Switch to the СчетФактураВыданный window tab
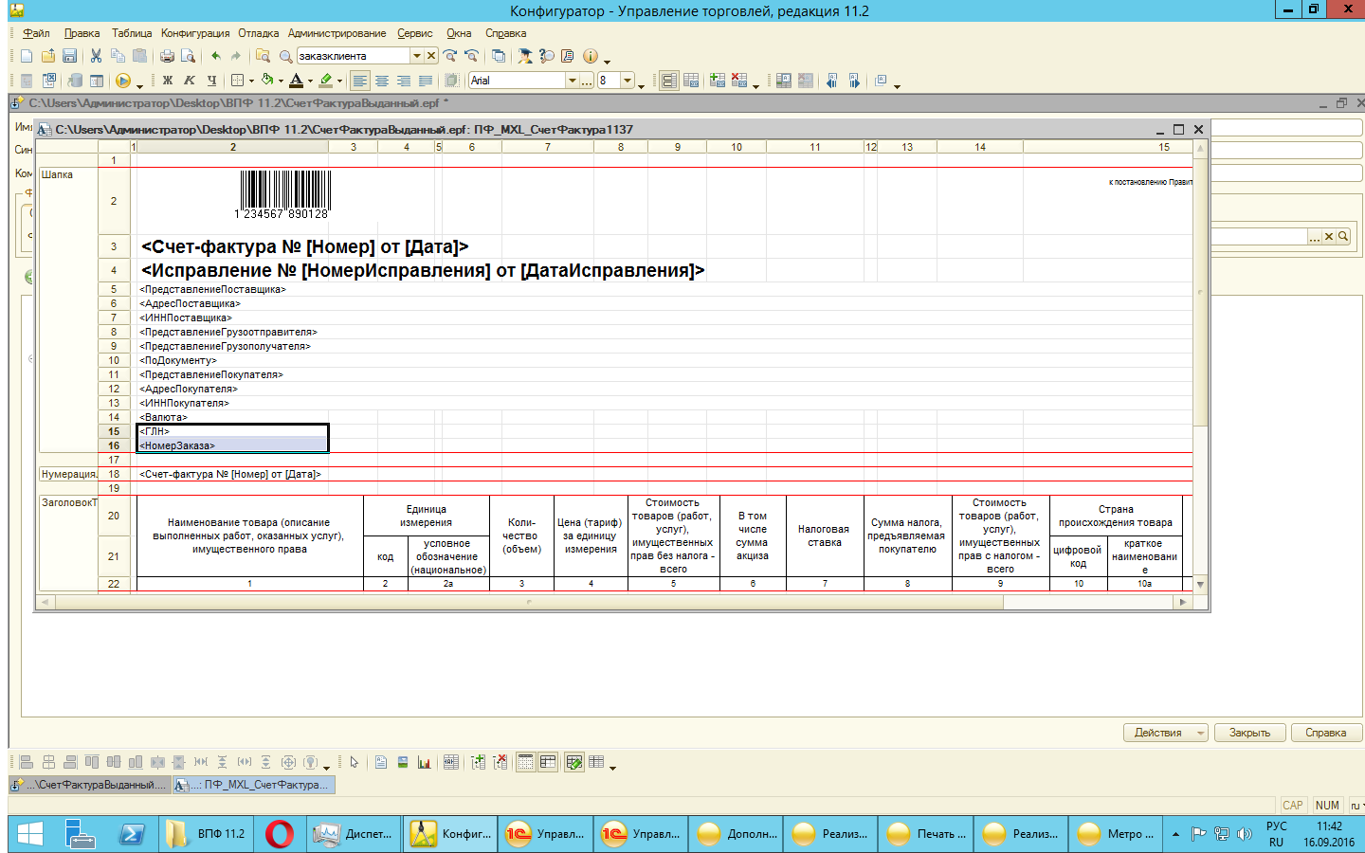 (90, 785)
